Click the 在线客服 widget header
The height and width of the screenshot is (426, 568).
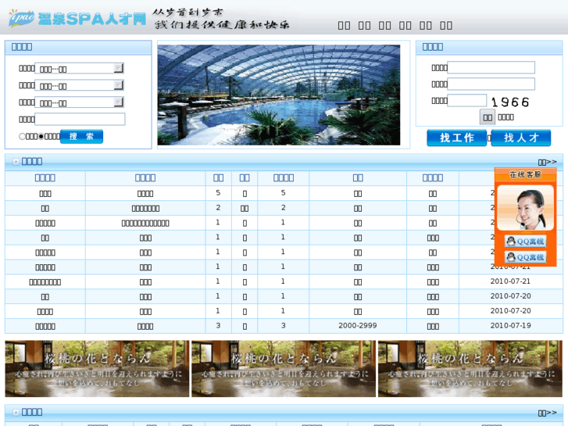tap(525, 175)
